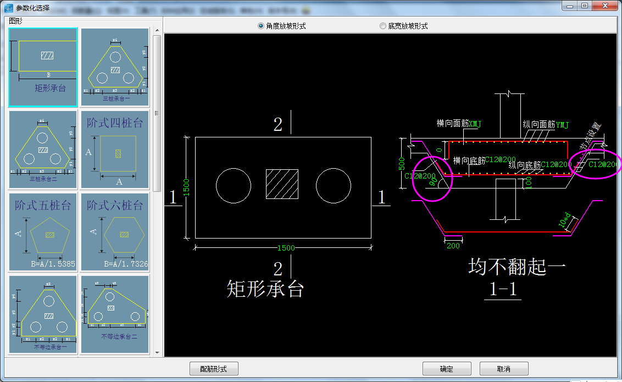622x382 pixels.
Task: Enable the 底宽放坡形式 radio option
Action: pos(404,26)
